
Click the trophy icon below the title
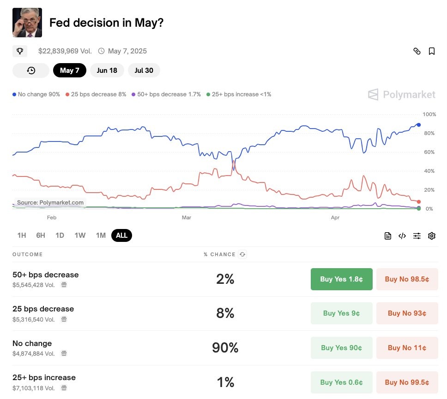coord(20,51)
